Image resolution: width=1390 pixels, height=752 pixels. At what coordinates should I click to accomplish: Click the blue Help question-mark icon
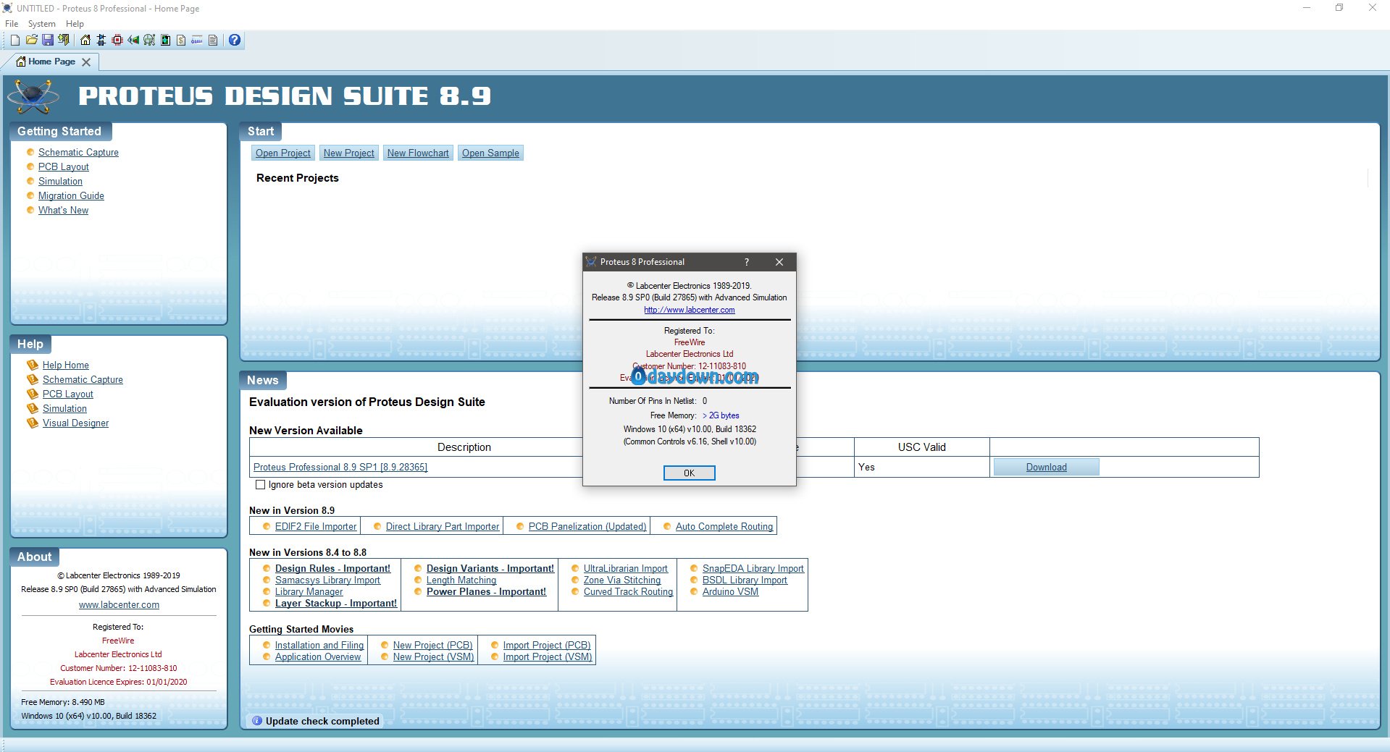tap(235, 40)
